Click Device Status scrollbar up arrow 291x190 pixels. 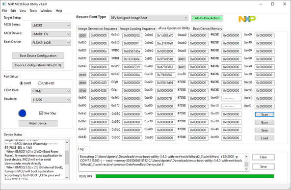click(x=67, y=142)
